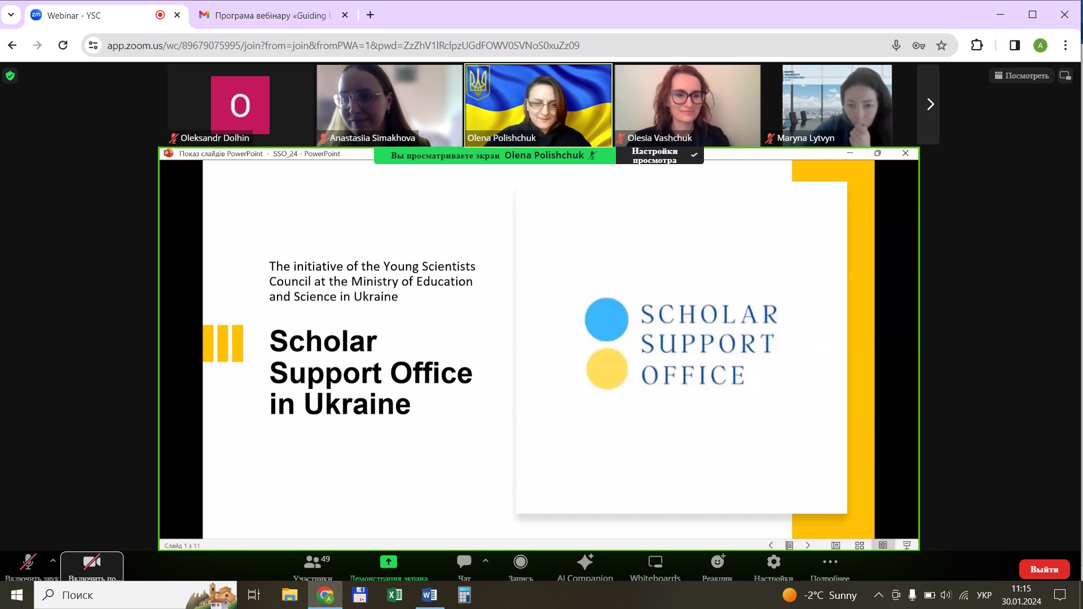
Task: Open the Chrome three-dot menu
Action: 1066,45
